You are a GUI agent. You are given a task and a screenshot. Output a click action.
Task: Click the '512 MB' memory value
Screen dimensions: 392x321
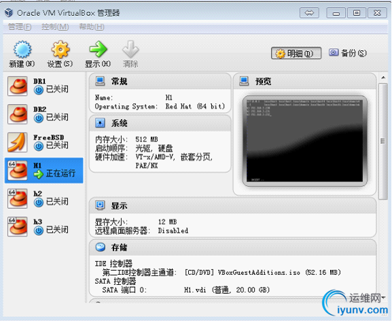pyautogui.click(x=147, y=139)
